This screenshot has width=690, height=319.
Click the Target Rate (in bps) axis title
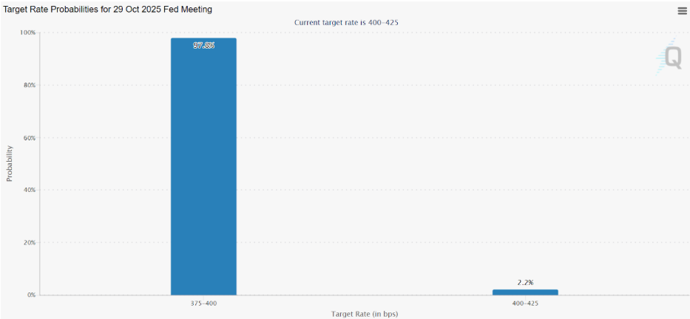pos(364,314)
